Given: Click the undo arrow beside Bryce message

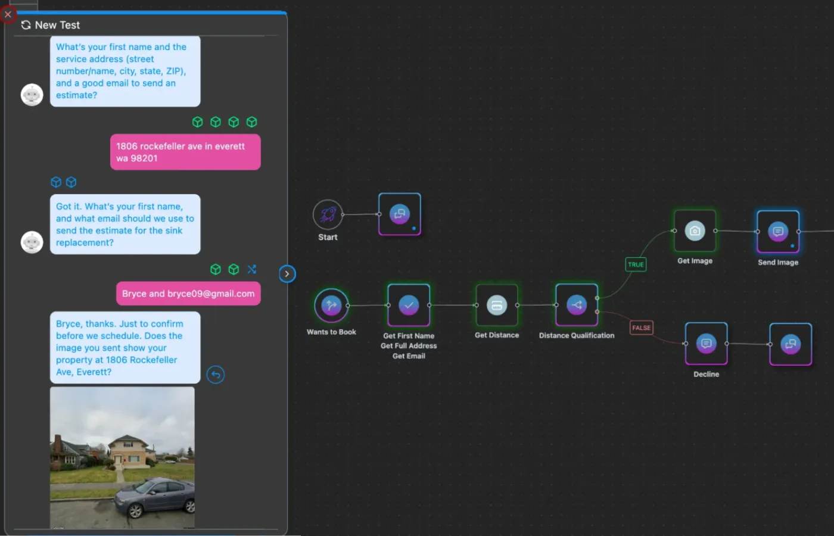Looking at the screenshot, I should 216,375.
